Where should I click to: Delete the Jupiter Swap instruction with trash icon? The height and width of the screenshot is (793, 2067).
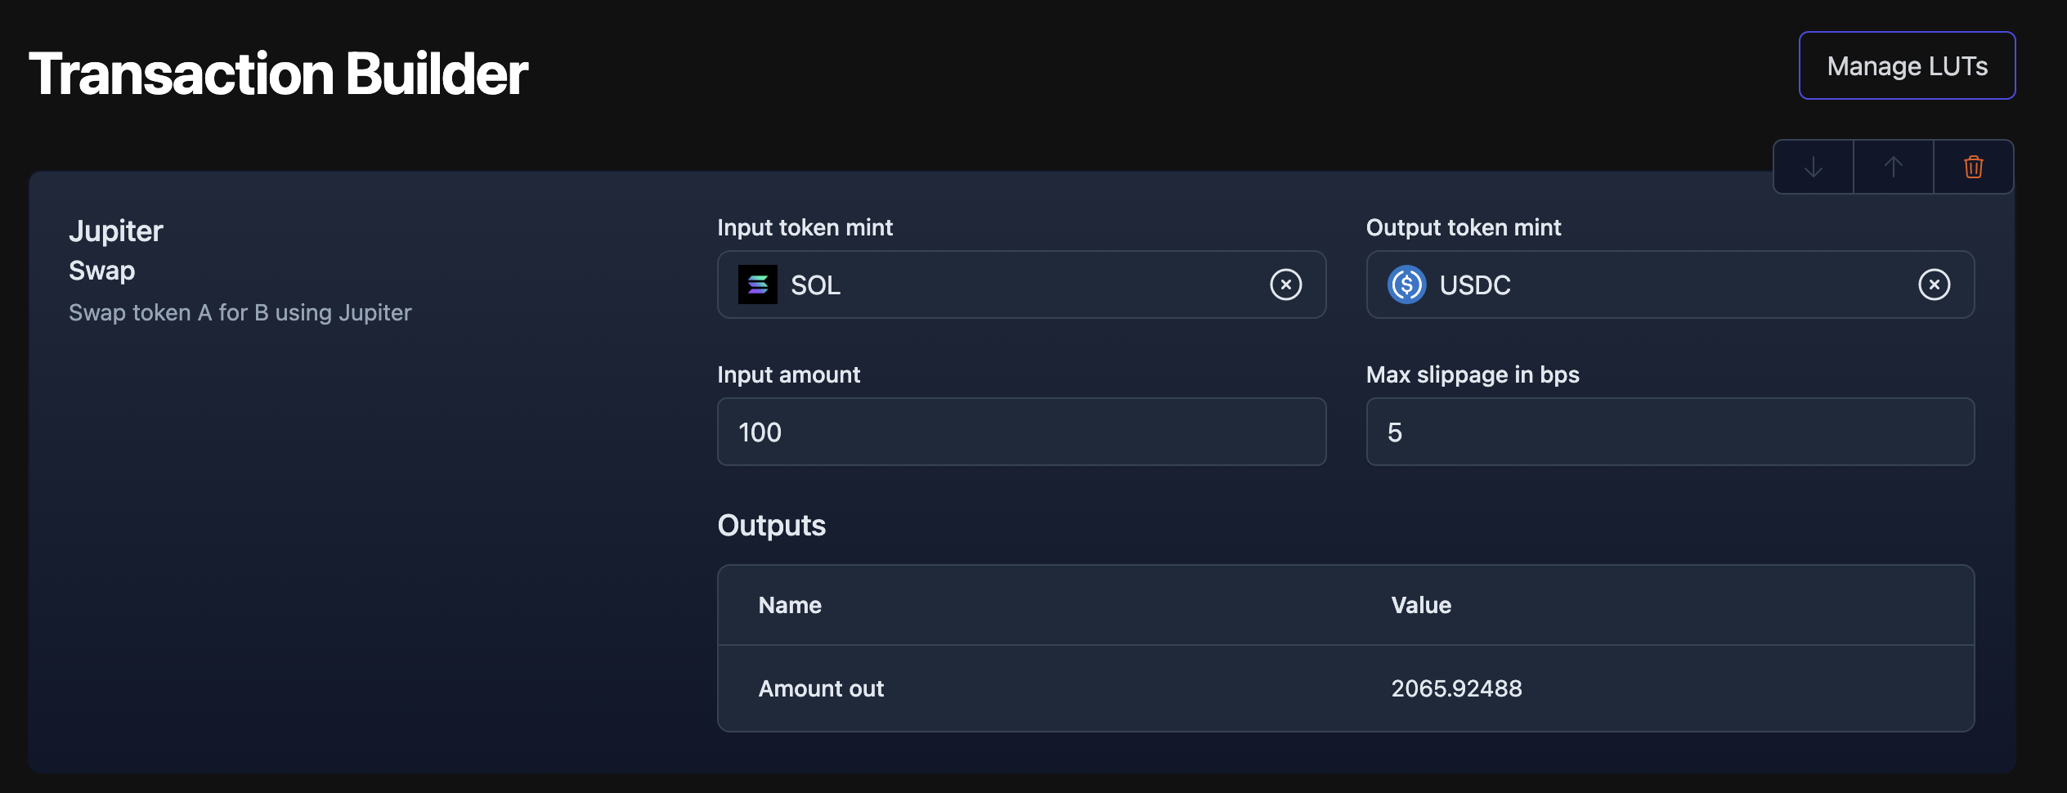(x=1973, y=167)
